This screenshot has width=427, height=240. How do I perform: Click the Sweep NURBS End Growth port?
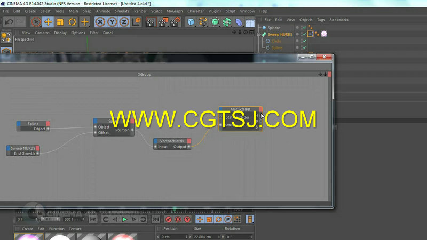[37, 154]
